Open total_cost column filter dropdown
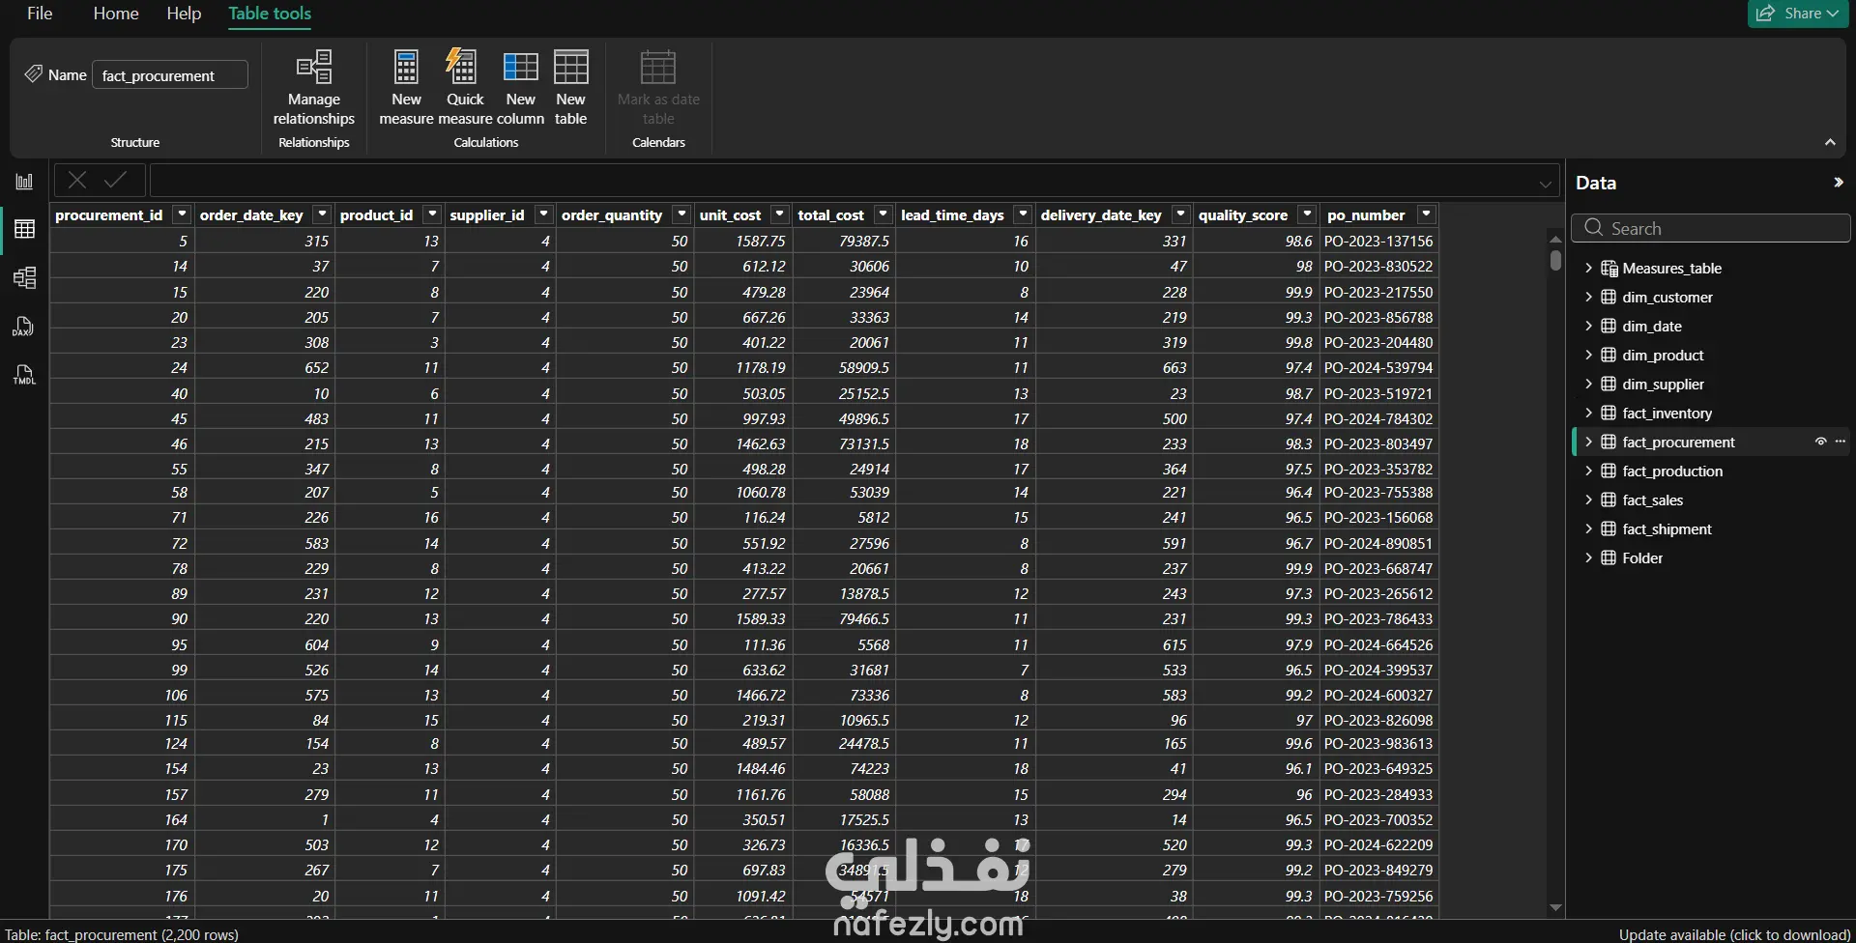 click(883, 214)
